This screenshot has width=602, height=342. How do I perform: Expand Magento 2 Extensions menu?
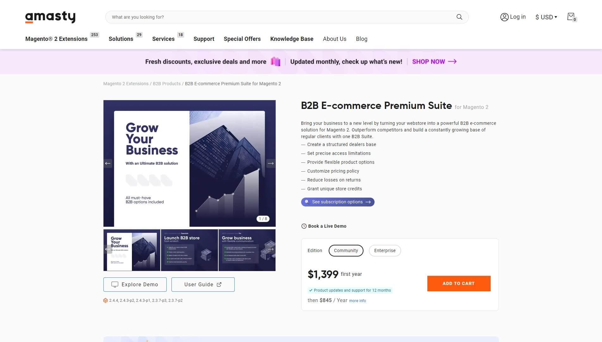pos(56,39)
